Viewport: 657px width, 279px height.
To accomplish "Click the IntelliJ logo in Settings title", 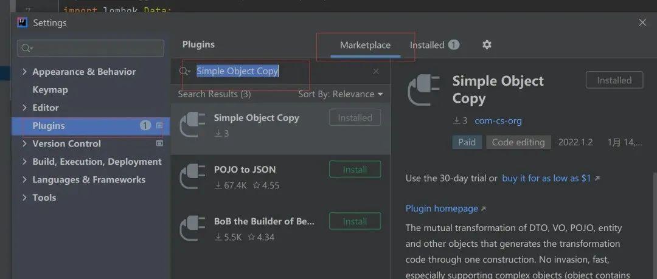I will [23, 22].
